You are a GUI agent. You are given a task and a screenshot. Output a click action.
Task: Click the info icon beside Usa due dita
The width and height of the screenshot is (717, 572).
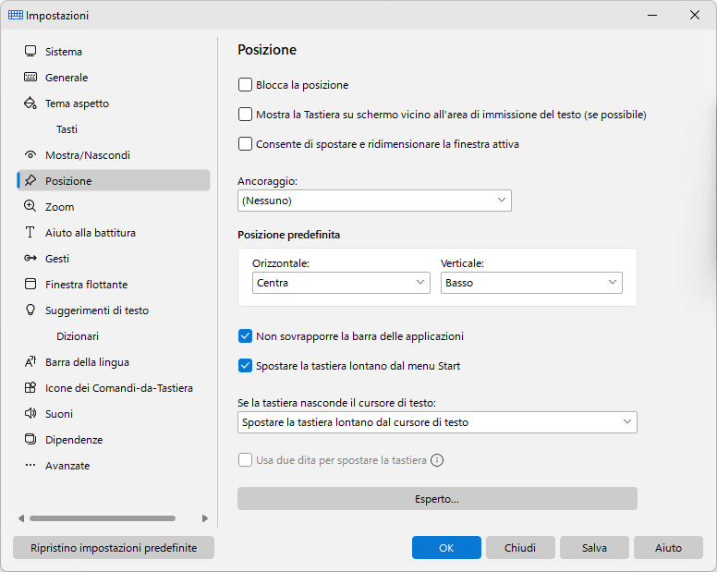[x=437, y=460]
